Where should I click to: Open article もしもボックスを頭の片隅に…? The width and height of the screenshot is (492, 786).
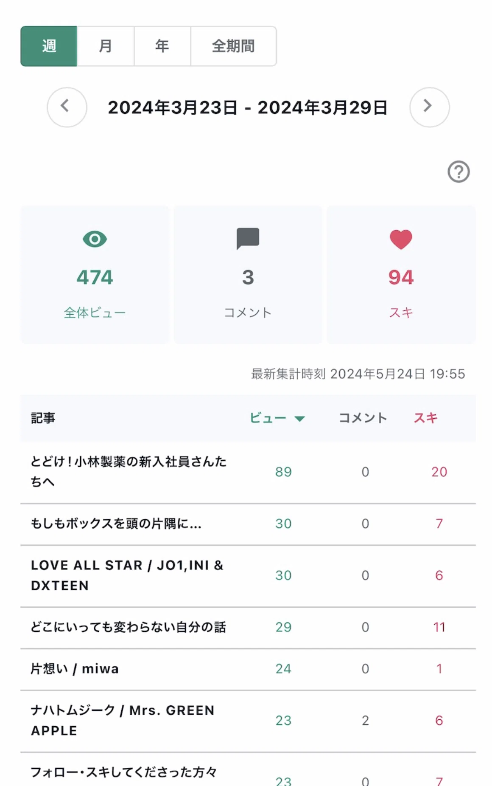(116, 524)
